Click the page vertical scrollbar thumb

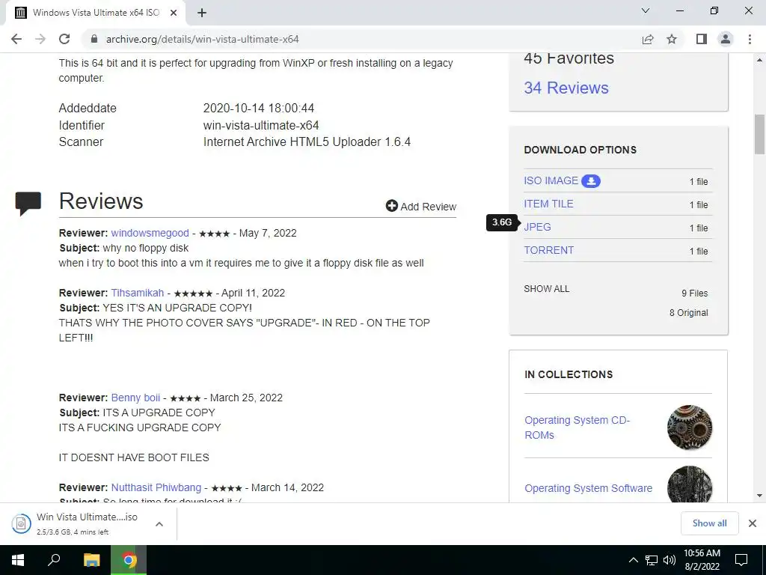click(759, 134)
